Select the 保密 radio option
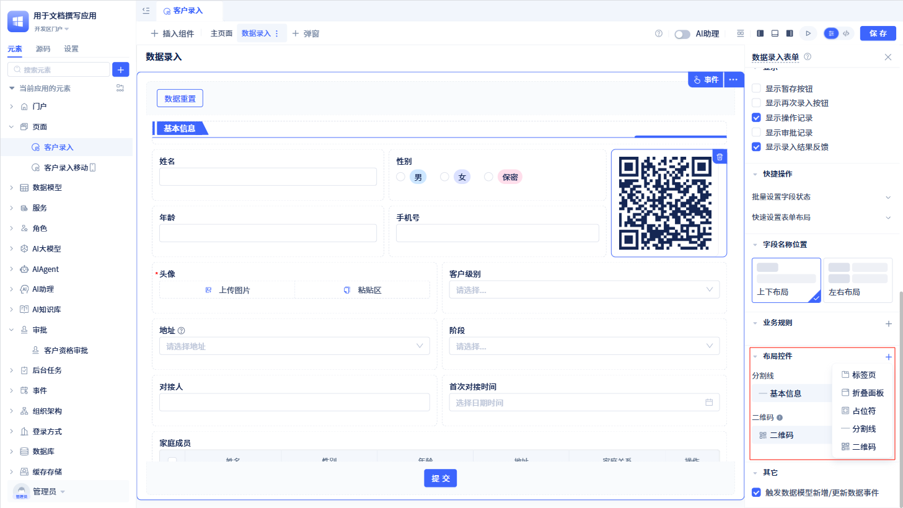 pyautogui.click(x=488, y=177)
